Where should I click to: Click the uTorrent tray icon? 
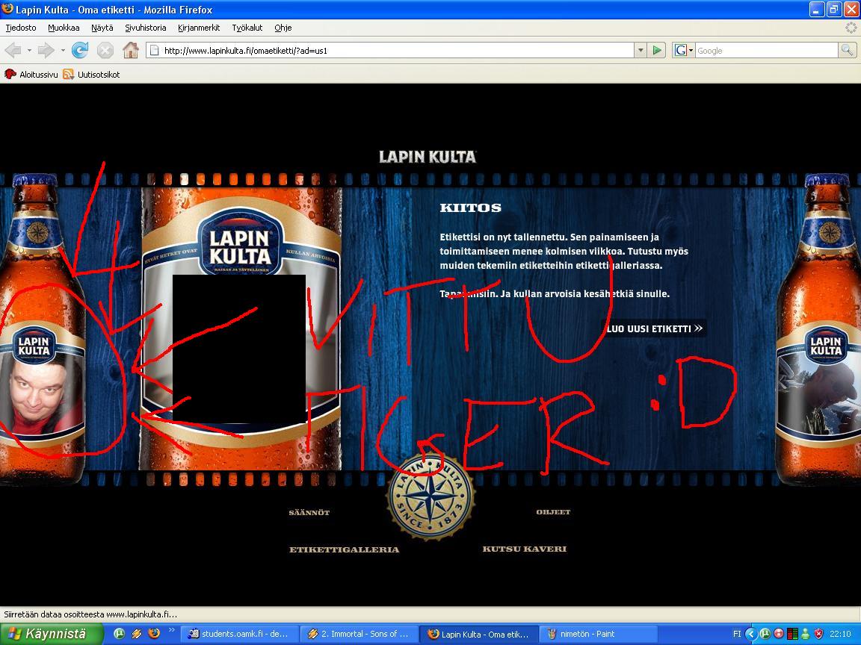(765, 634)
